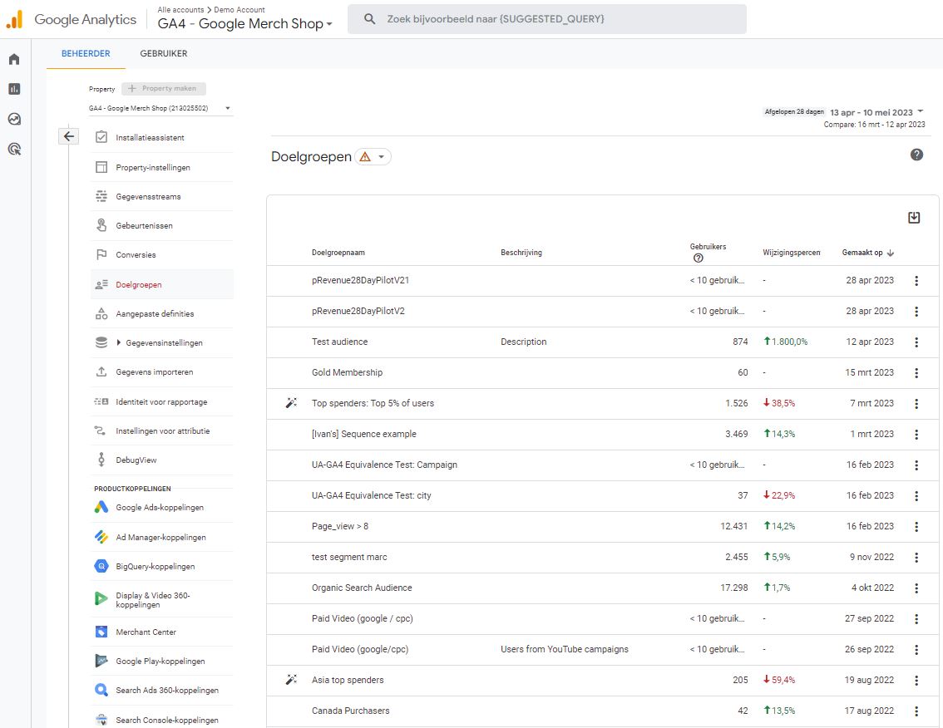Open the Home icon in left rail

pos(14,59)
